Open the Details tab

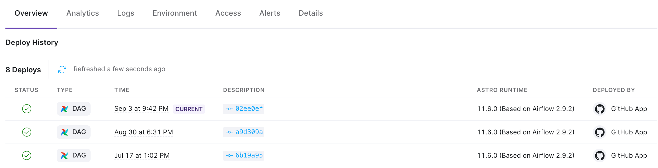(x=310, y=13)
